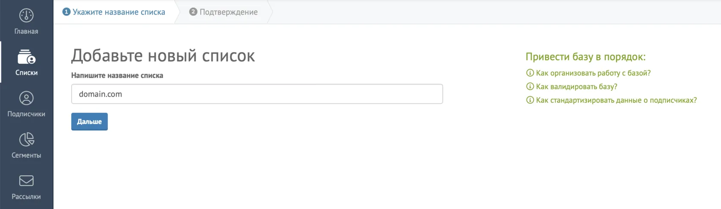Click info icon beside 'Как валидировать базу?'

pos(530,87)
